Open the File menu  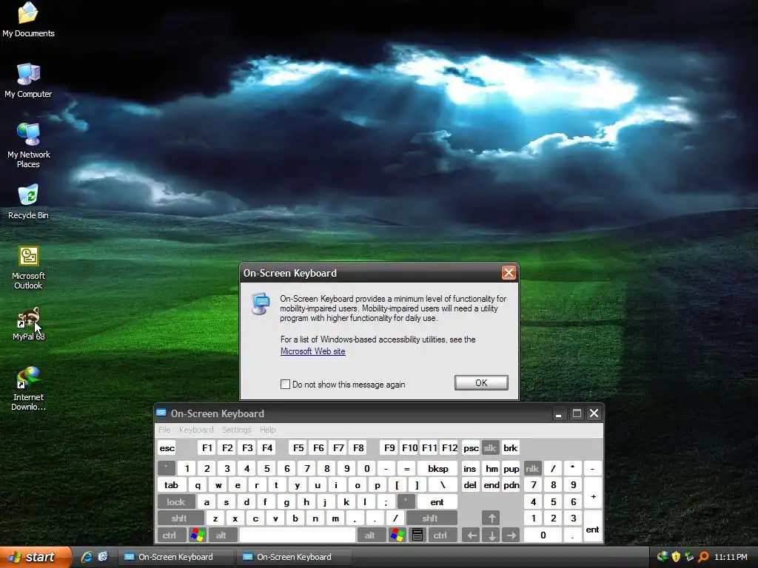[x=164, y=430]
